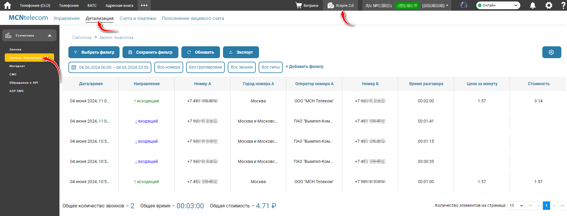Click Выбрать фильтр button

[94, 52]
